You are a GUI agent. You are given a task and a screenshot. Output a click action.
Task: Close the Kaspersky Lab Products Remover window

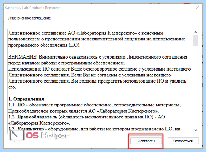tap(197, 8)
